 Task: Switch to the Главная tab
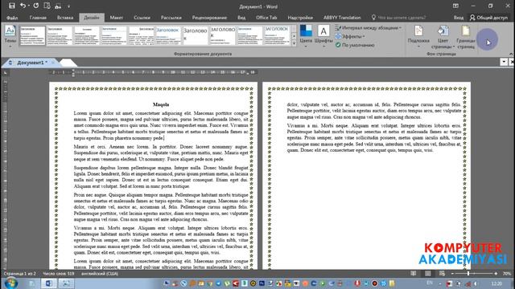point(38,18)
